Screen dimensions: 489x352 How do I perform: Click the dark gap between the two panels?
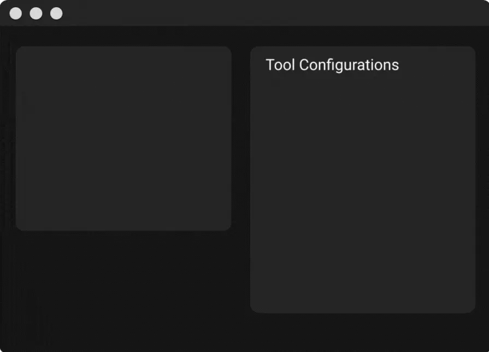[x=241, y=164]
